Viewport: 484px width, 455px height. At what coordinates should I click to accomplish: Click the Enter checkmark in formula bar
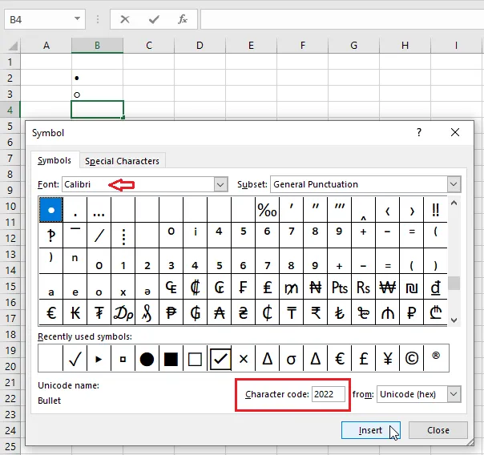154,19
